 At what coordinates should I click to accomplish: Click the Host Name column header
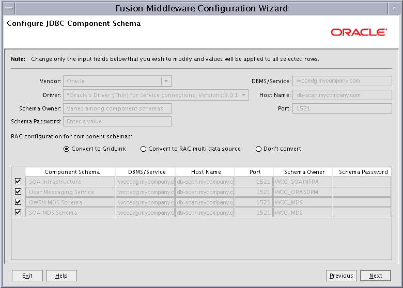tap(205, 172)
